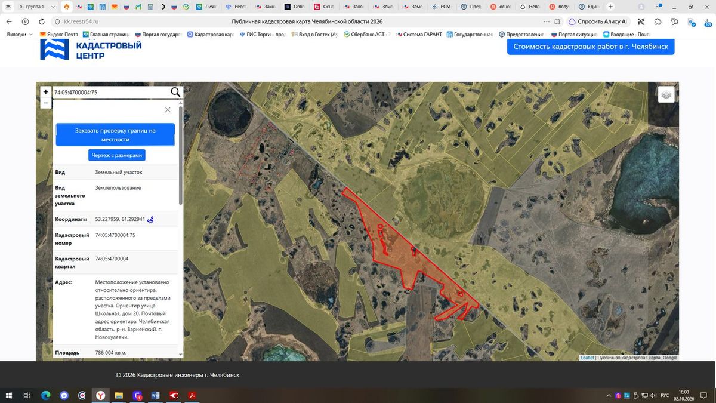Click the browser address bar URL
The width and height of the screenshot is (716, 403).
click(81, 21)
